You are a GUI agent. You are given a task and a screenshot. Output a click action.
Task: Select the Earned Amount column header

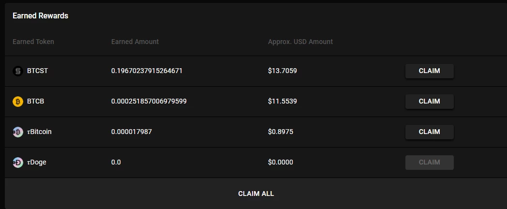(135, 42)
